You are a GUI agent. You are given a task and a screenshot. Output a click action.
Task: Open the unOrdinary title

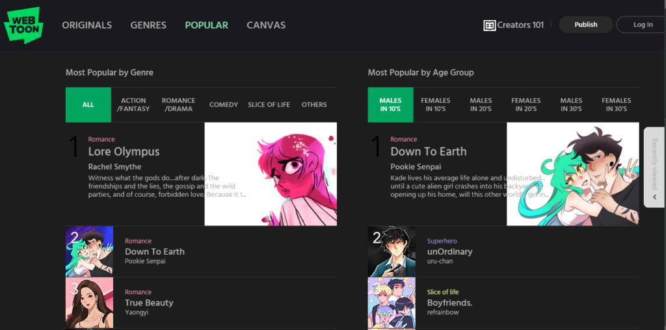pos(450,251)
